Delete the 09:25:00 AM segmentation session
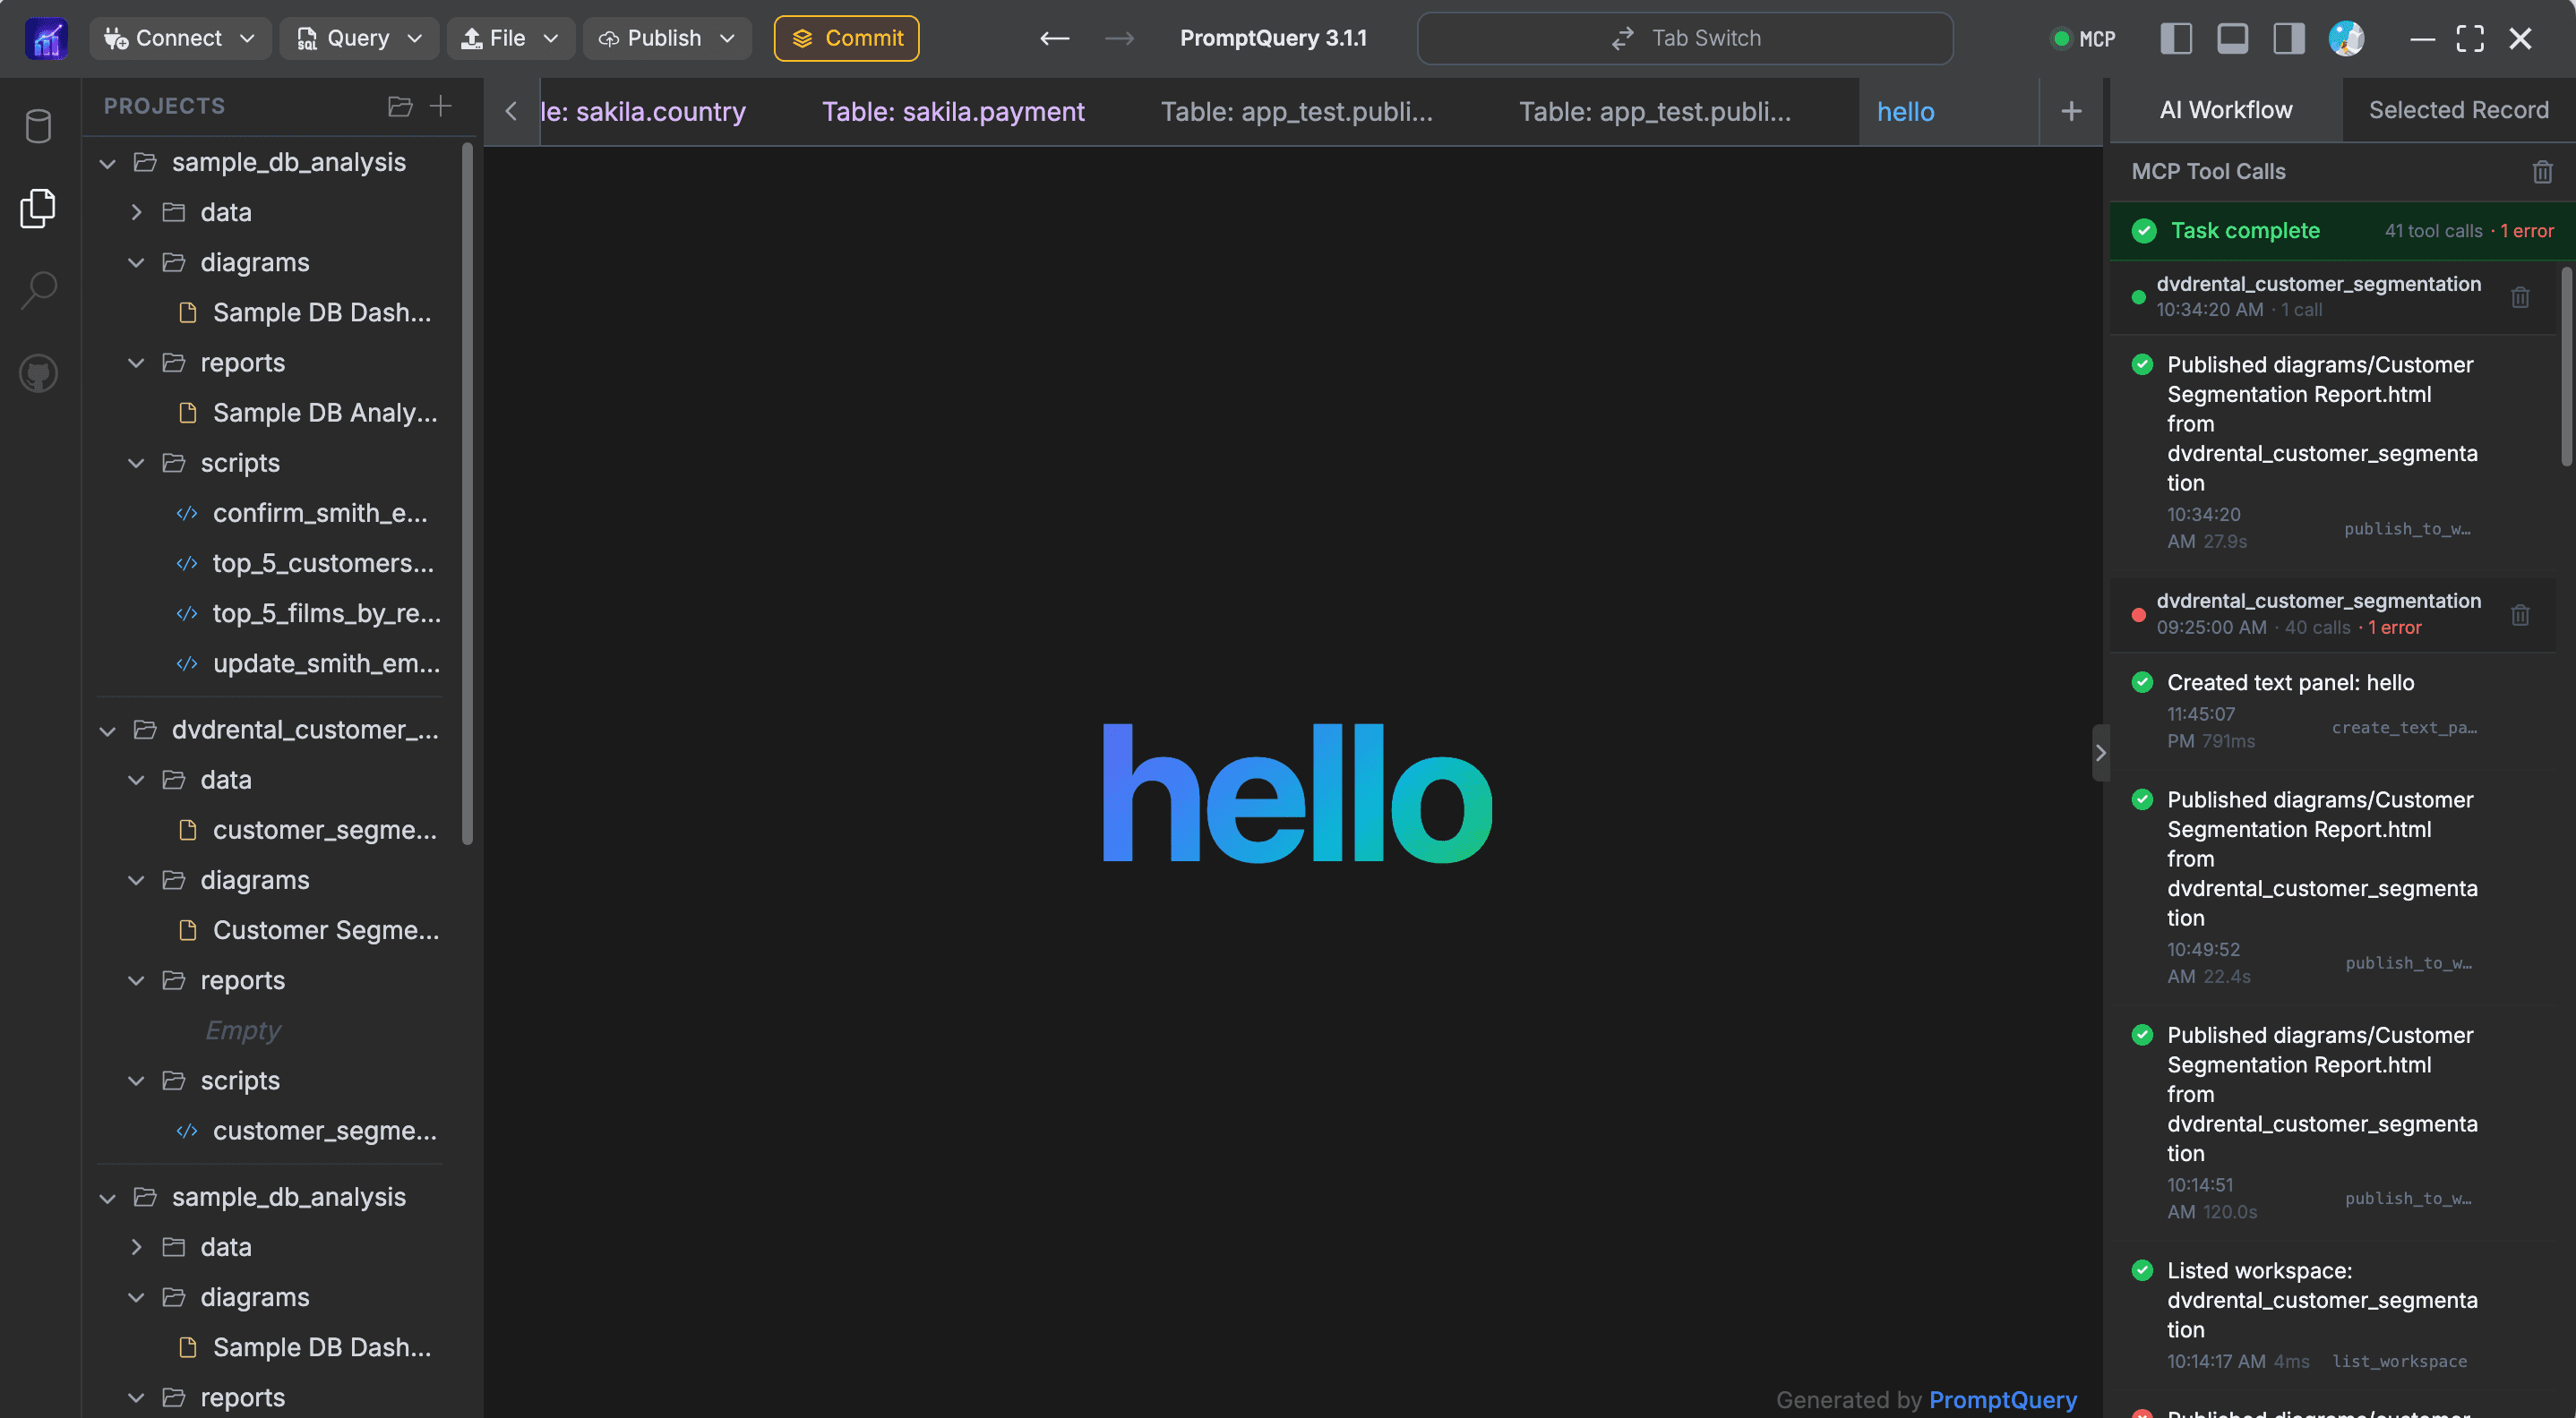The image size is (2576, 1418). click(2520, 615)
